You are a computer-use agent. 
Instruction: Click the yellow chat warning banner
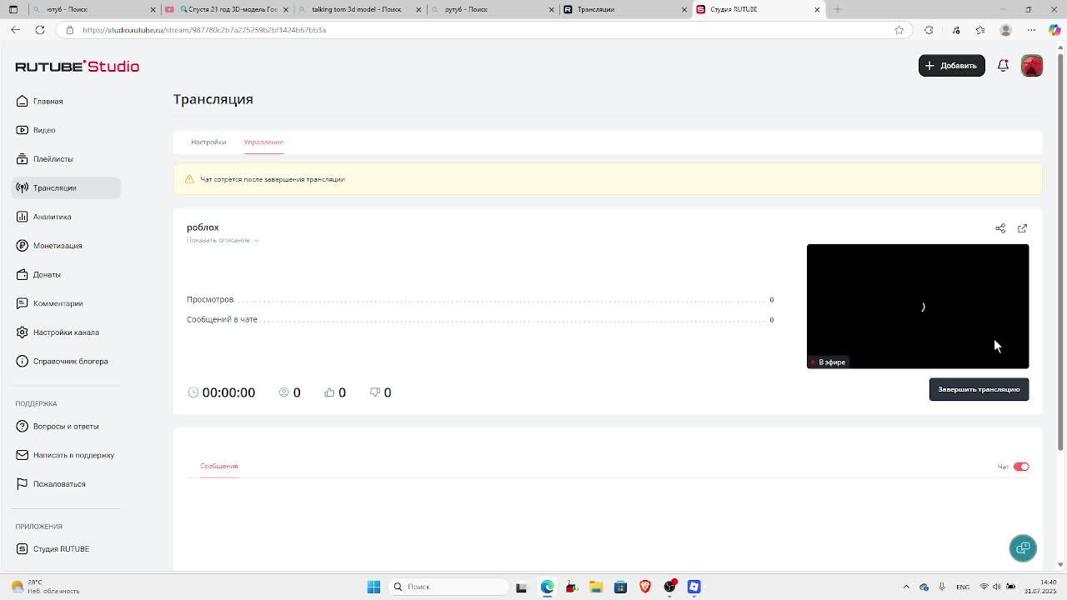(x=608, y=179)
